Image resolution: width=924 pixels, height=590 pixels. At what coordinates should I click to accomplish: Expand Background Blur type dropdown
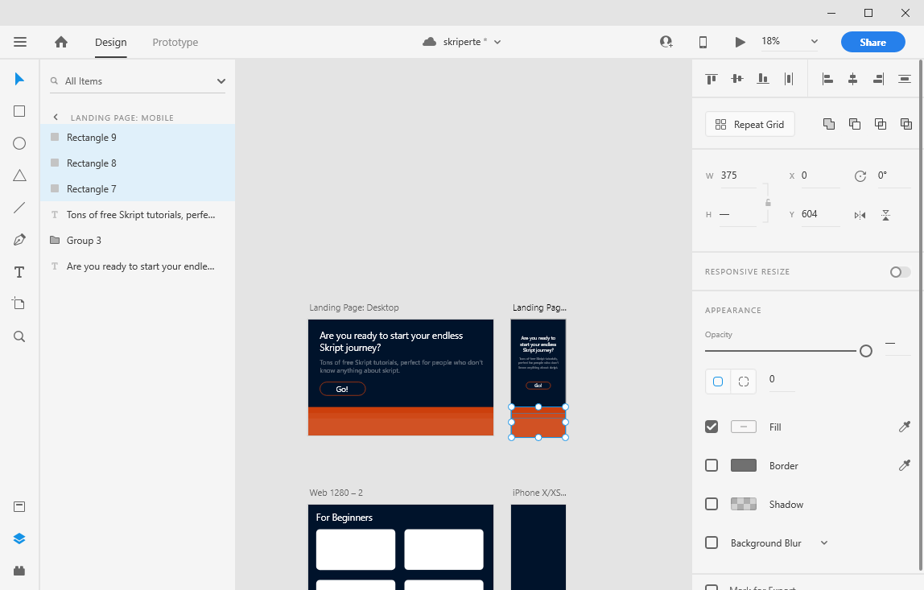coord(824,543)
